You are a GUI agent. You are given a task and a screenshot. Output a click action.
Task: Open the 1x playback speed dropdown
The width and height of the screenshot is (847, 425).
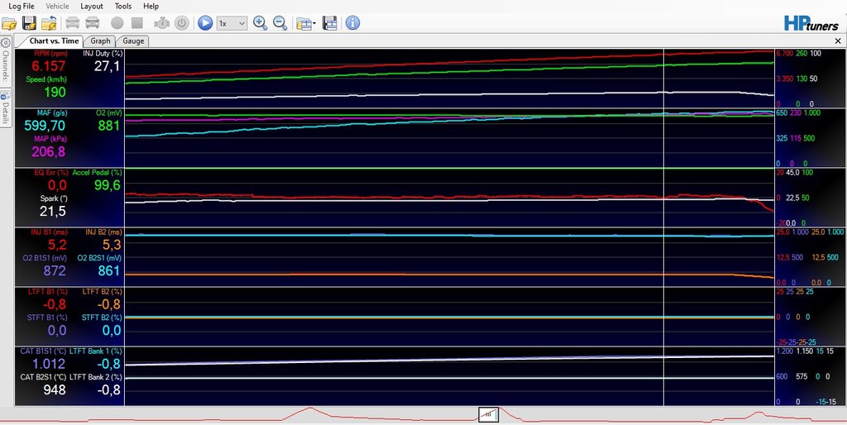coord(232,23)
